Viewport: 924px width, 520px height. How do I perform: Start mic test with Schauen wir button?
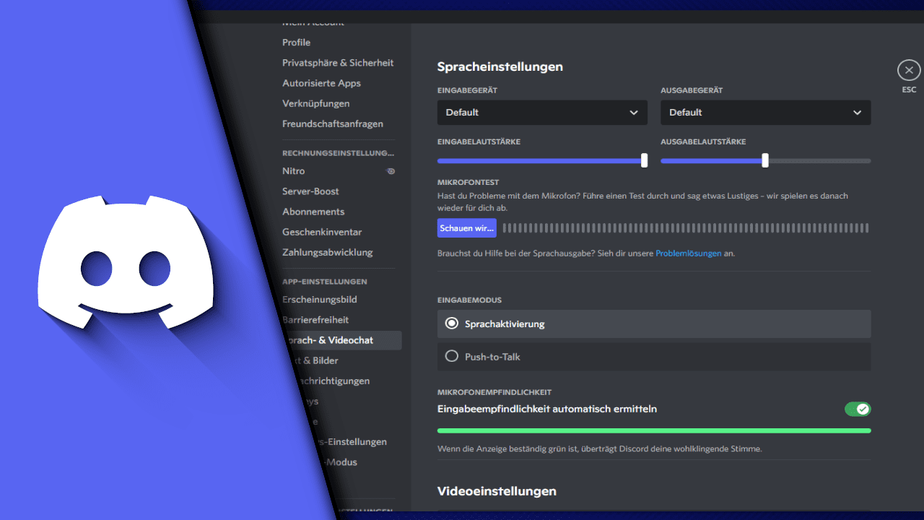click(x=467, y=228)
